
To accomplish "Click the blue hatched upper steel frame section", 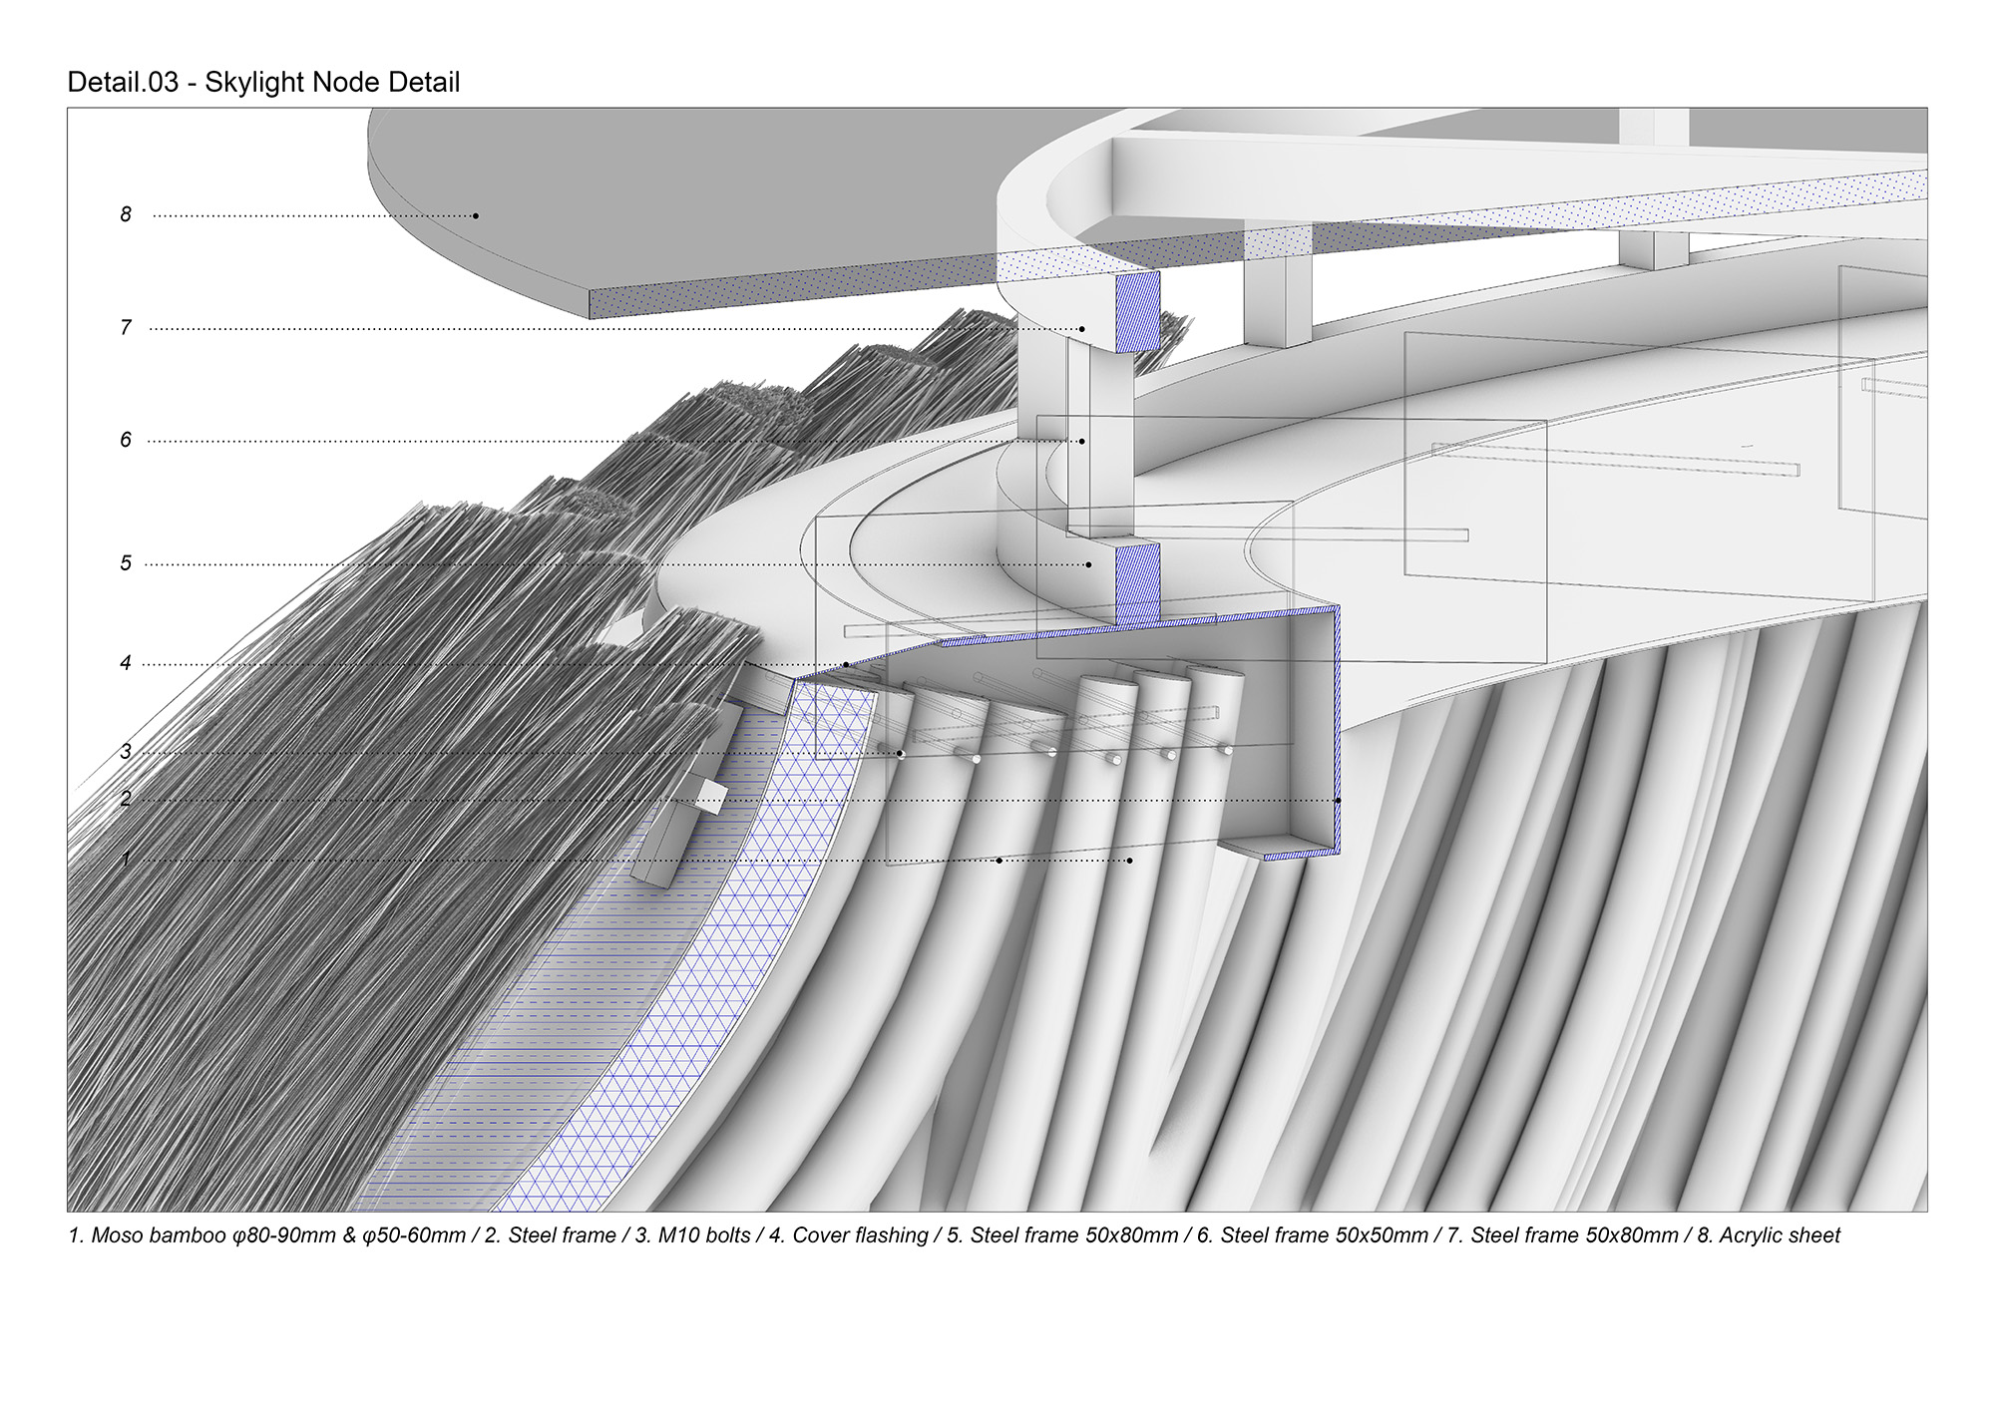I will click(1137, 311).
